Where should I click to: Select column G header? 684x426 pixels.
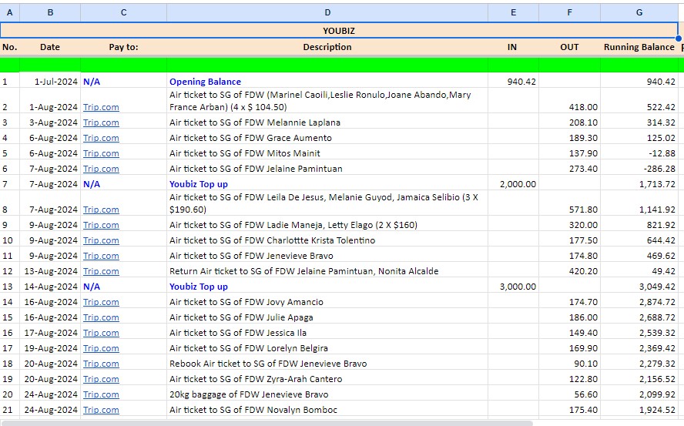click(639, 12)
